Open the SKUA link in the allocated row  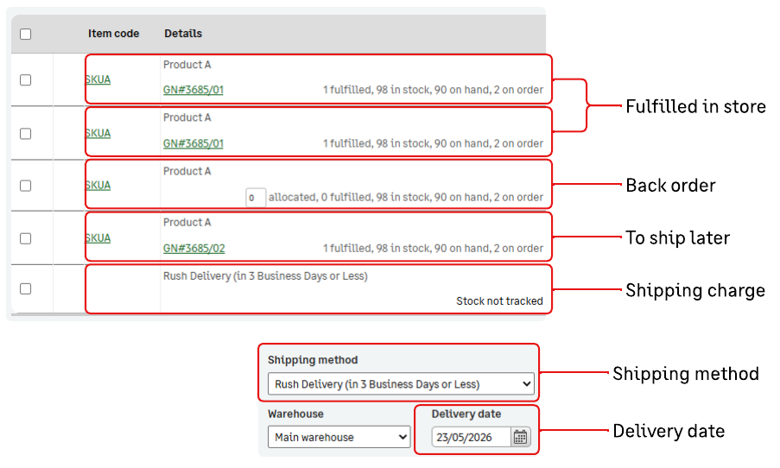coord(98,186)
